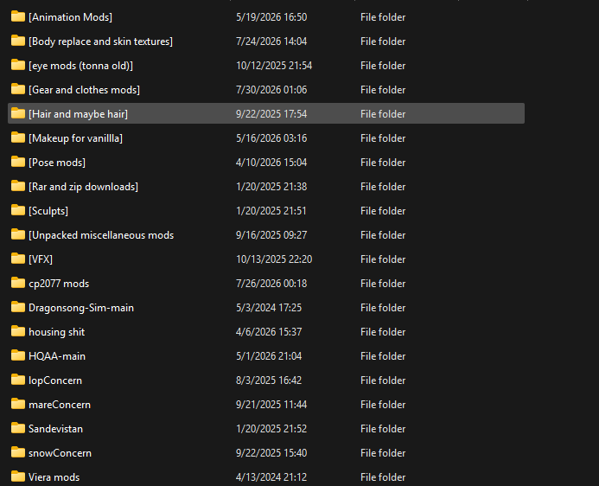599x486 pixels.
Task: Click date '5/16/2026 03:16'
Action: 271,138
